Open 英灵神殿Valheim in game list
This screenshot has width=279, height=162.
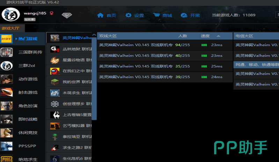69,38
